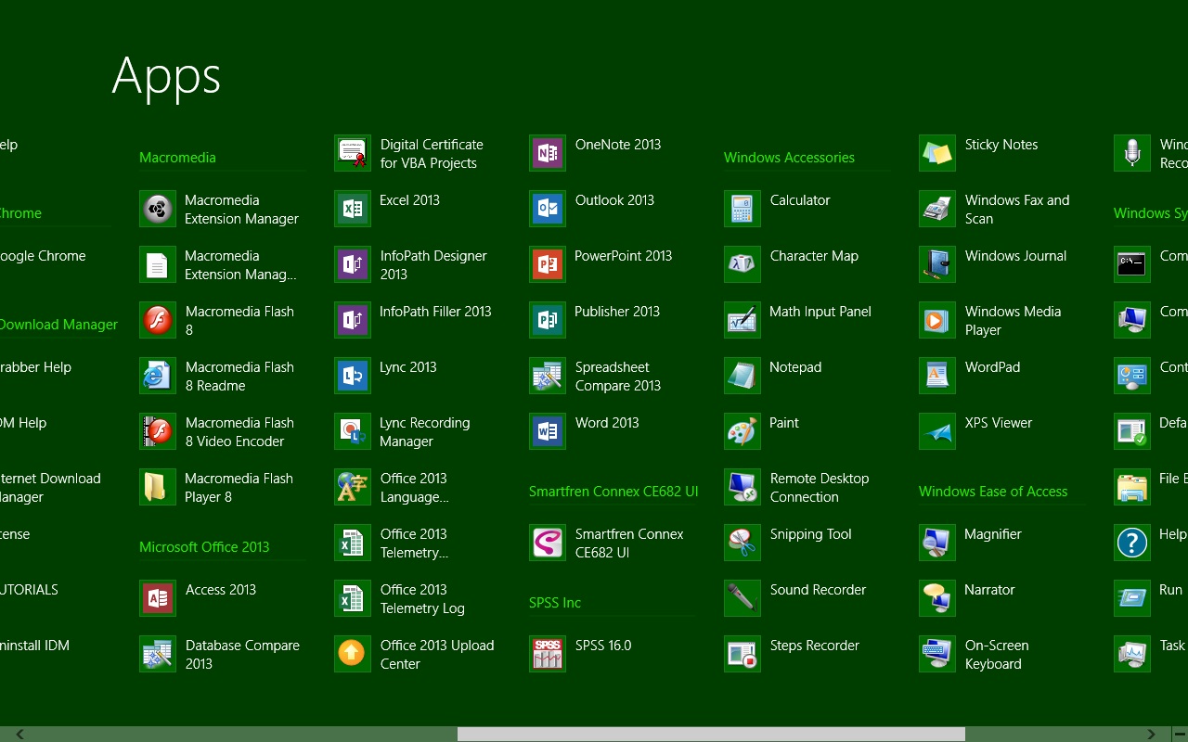Open InfoPath Filler 2013 icon

pyautogui.click(x=353, y=320)
